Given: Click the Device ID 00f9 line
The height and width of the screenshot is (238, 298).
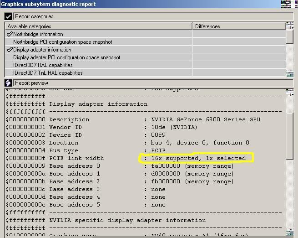Looking at the screenshot, I should (86, 135).
